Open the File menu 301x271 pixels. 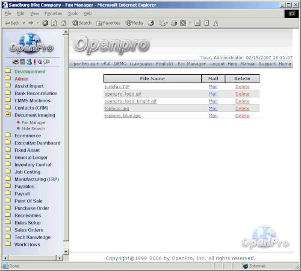(x=8, y=13)
